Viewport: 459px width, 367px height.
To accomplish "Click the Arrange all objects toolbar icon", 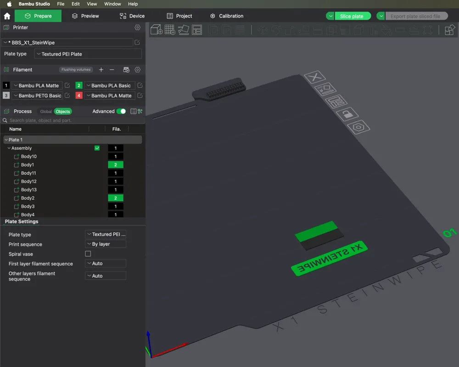I will (x=197, y=30).
